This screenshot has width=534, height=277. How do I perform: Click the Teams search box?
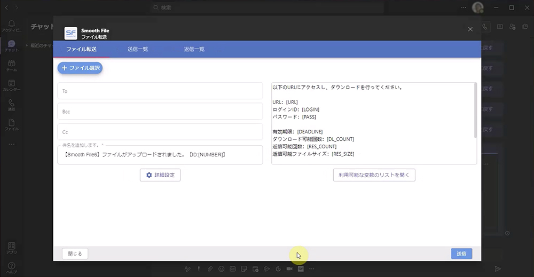(268, 7)
